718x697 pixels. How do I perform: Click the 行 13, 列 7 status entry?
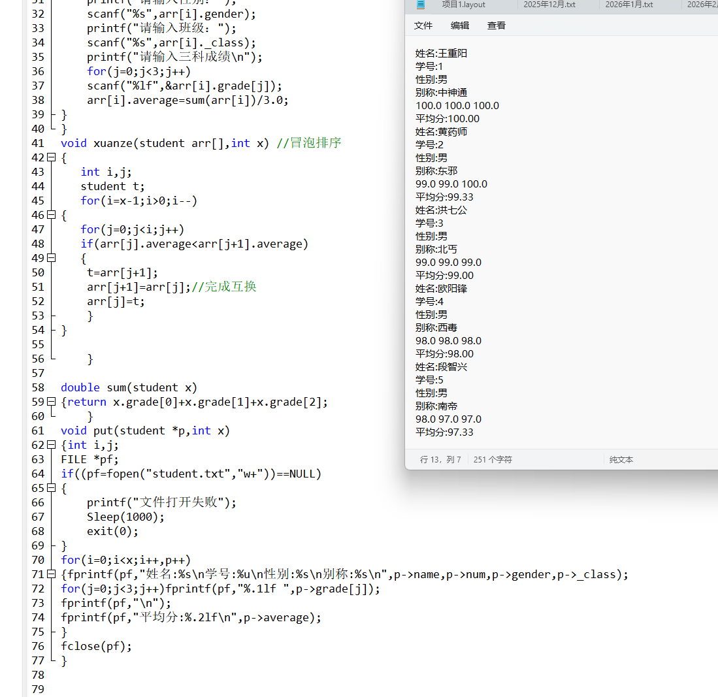(x=440, y=459)
